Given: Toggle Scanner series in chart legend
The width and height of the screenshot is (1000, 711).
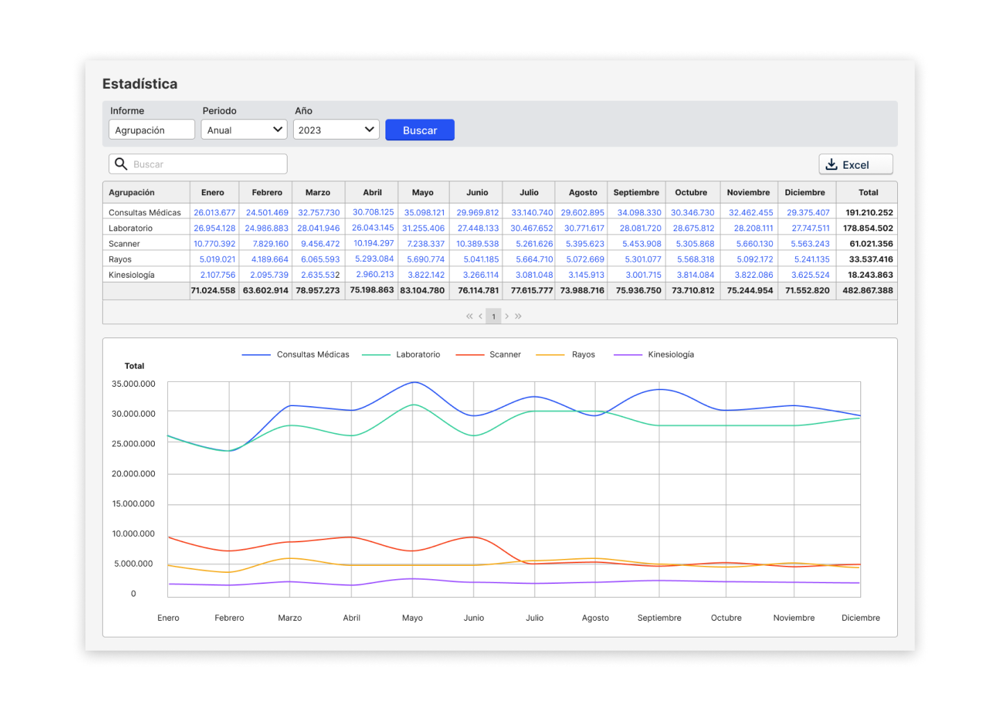Looking at the screenshot, I should point(488,355).
